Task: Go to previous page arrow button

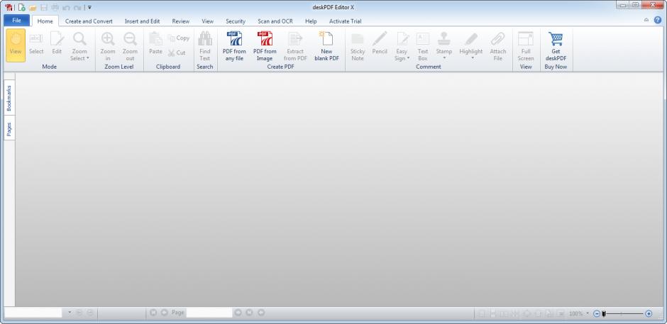Action: pos(164,313)
